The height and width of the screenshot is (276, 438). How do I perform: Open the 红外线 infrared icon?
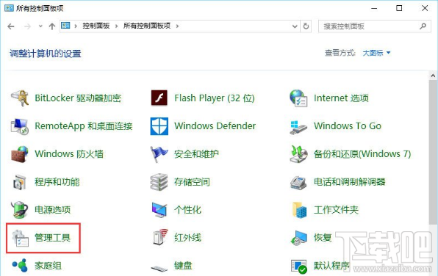click(160, 237)
